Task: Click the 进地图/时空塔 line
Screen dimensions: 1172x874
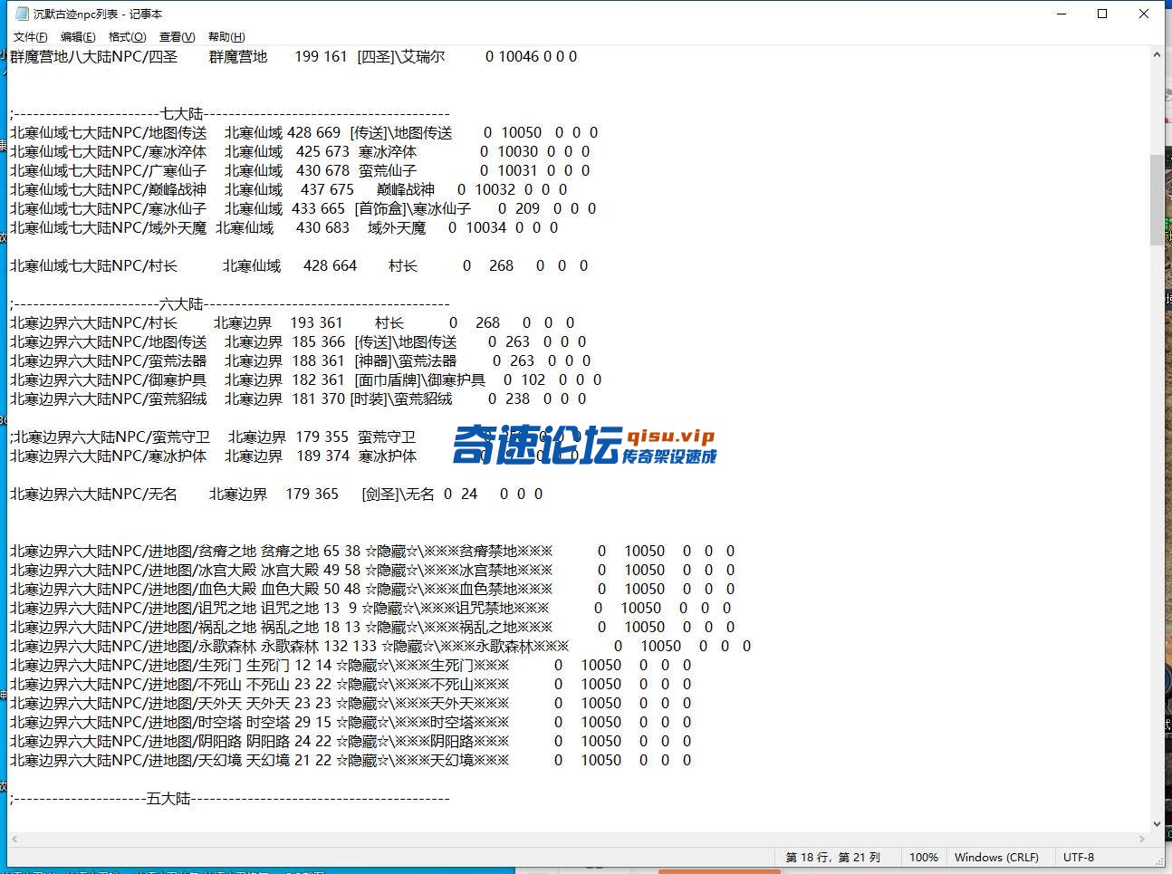Action: [351, 722]
